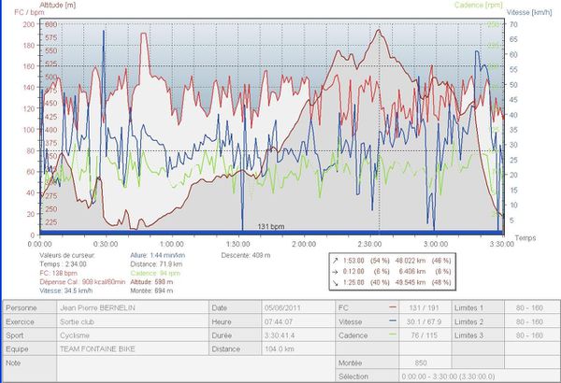Click the 'Cadence: 94 rpm' cursor value

pos(155,273)
